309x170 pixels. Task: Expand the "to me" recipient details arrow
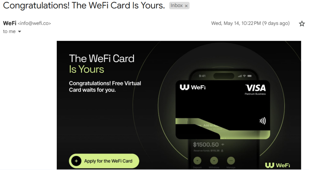tap(20, 32)
